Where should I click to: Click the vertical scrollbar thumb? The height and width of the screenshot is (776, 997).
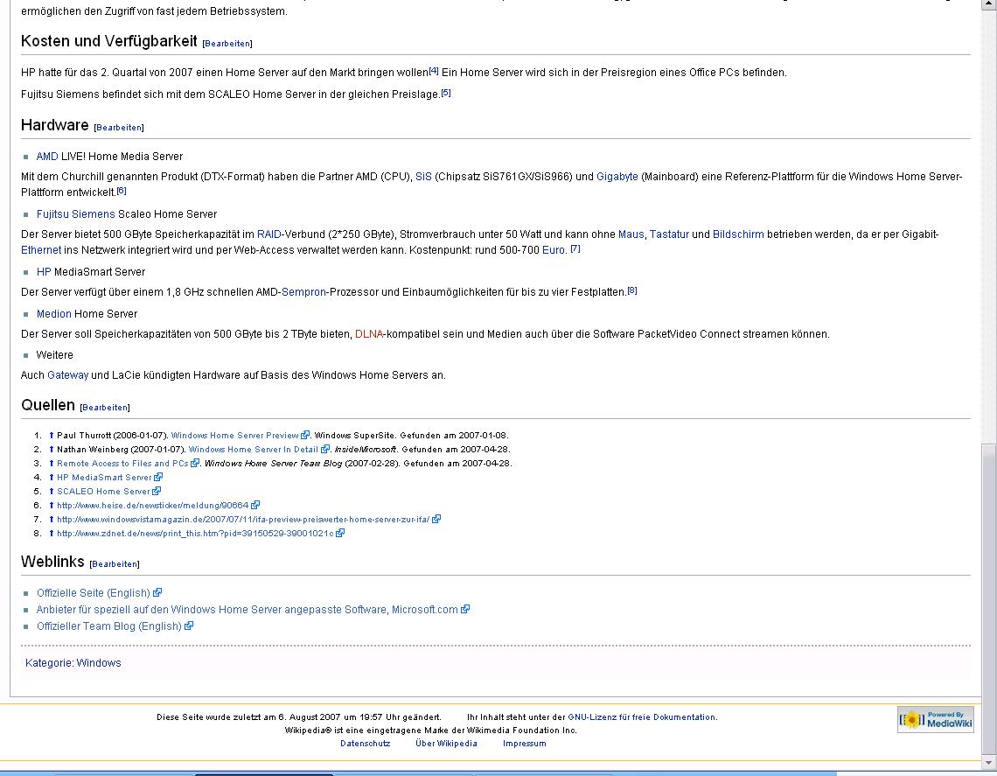pyautogui.click(x=989, y=598)
